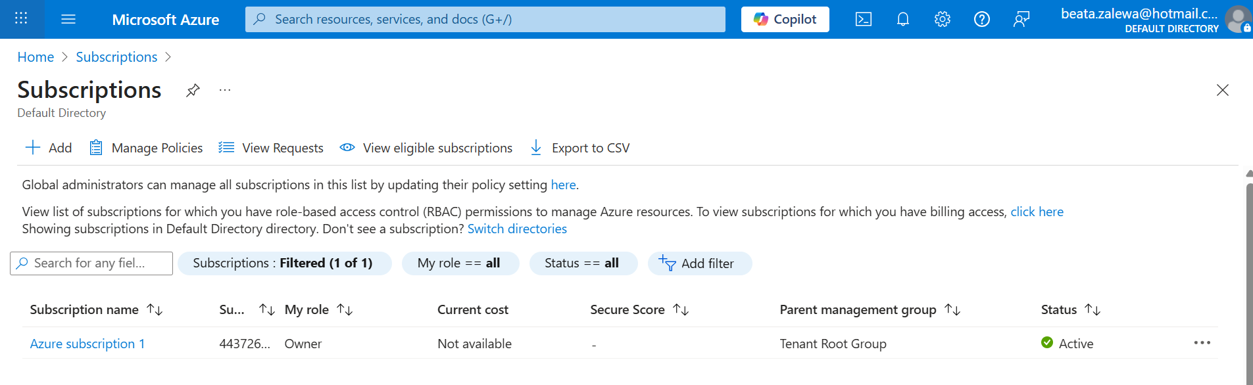Viewport: 1253px width, 385px height.
Task: Follow the Switch directories link
Action: [x=517, y=229]
